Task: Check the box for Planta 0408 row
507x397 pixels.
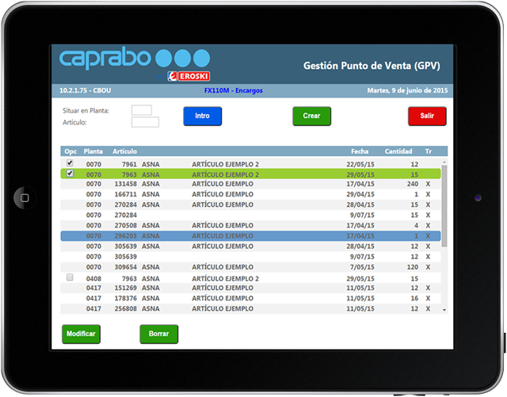Action: tap(70, 277)
